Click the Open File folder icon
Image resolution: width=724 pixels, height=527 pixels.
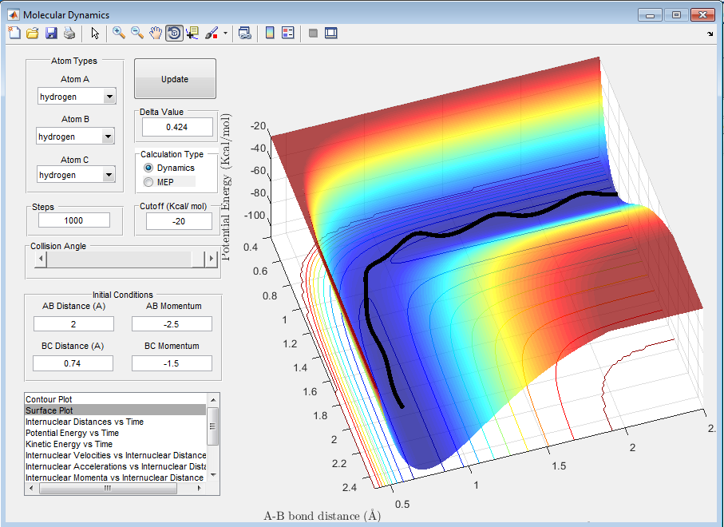tap(33, 33)
